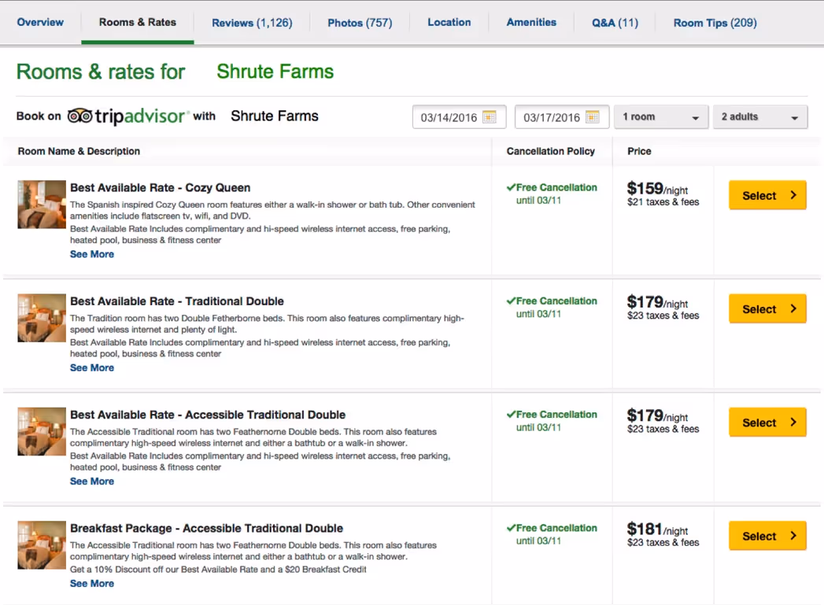Click the TripAdvisor owl logo
This screenshot has height=605, width=824.
pos(80,115)
